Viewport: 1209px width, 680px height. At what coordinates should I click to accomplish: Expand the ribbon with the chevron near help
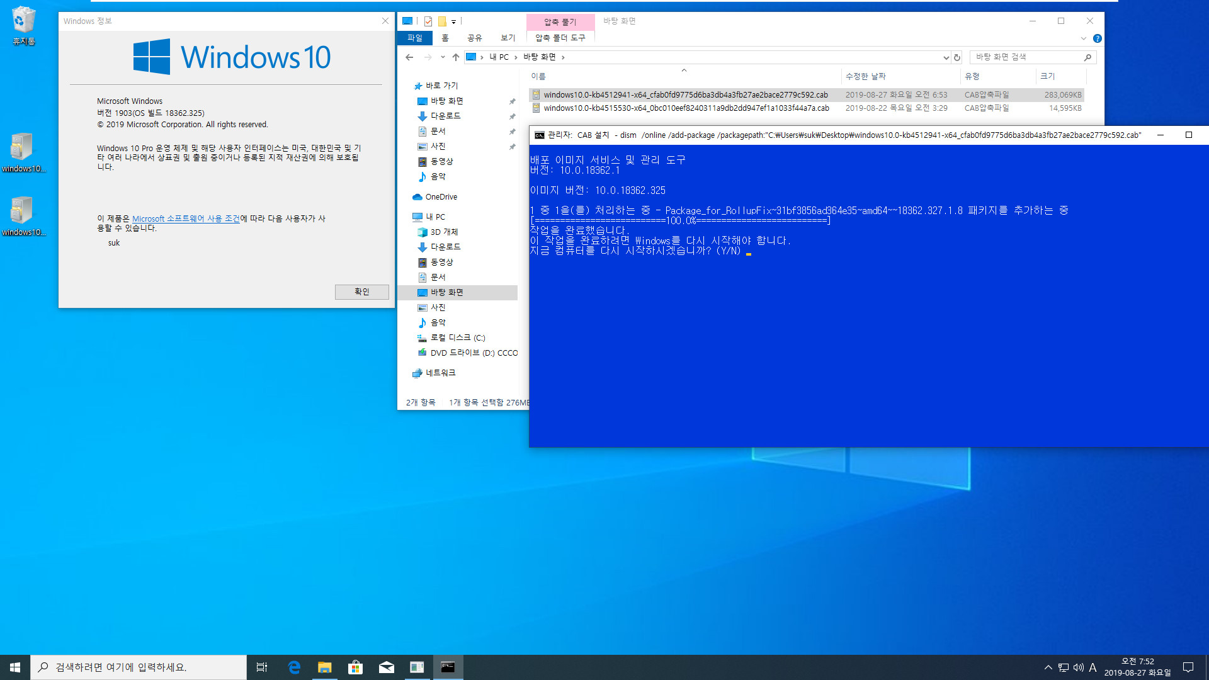tap(1084, 38)
